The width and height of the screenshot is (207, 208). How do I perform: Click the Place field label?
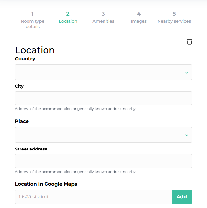[22, 121]
